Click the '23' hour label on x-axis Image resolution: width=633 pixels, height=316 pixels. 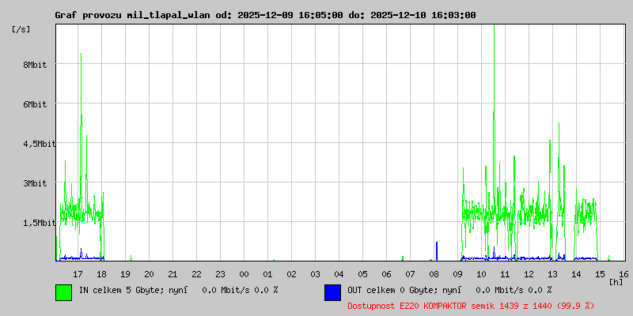[221, 274]
